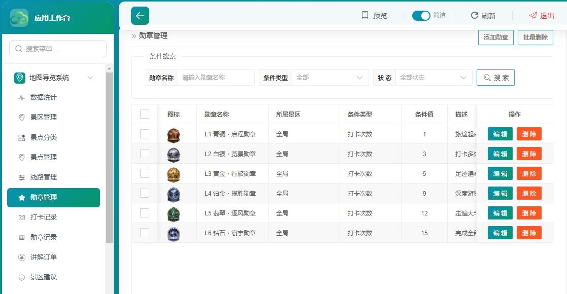Click the 搜索 search button

[495, 78]
